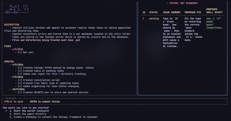Click the FIXES heading
This screenshot has height=121, width=231.
tap(7, 46)
